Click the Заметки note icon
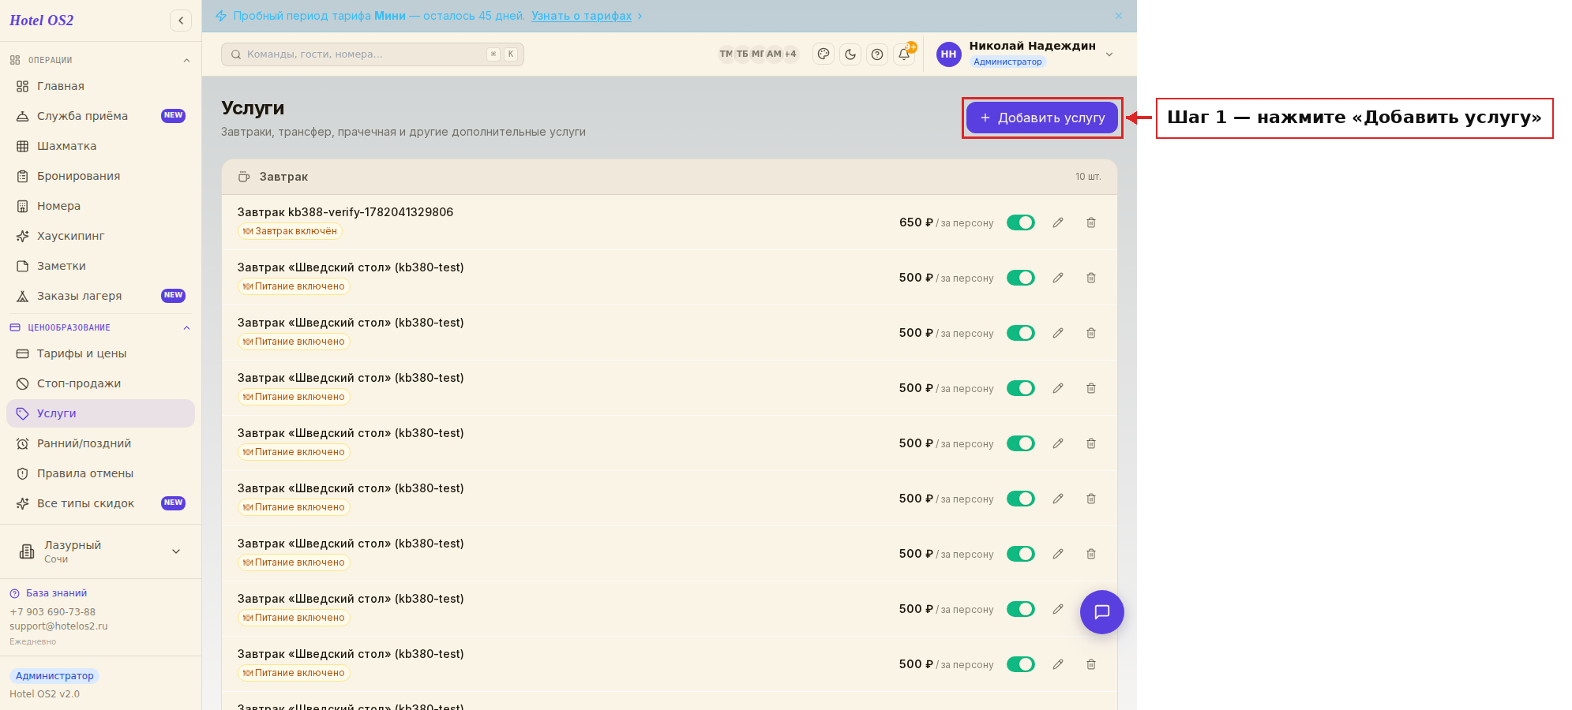This screenshot has width=1572, height=710. click(23, 266)
